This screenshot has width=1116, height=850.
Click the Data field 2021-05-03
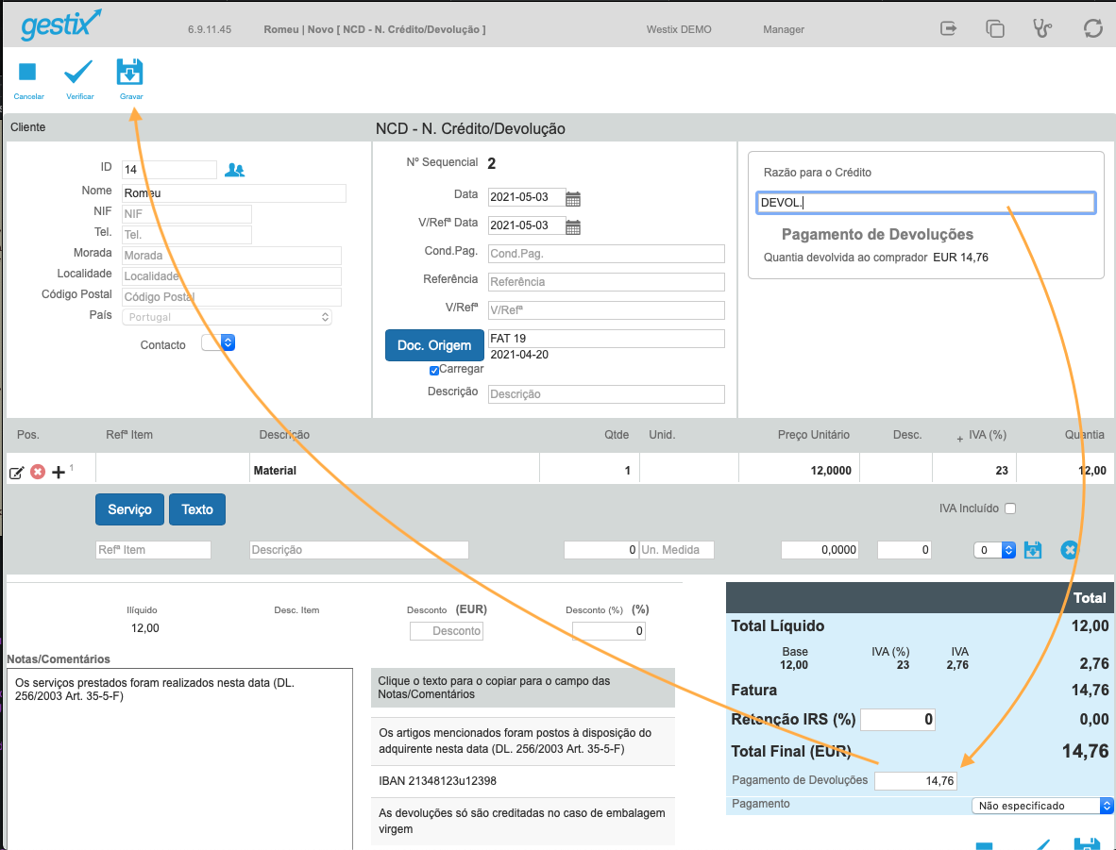click(x=527, y=197)
